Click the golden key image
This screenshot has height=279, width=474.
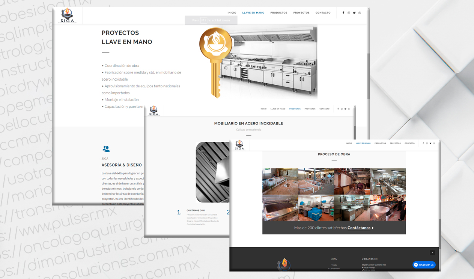tap(215, 62)
